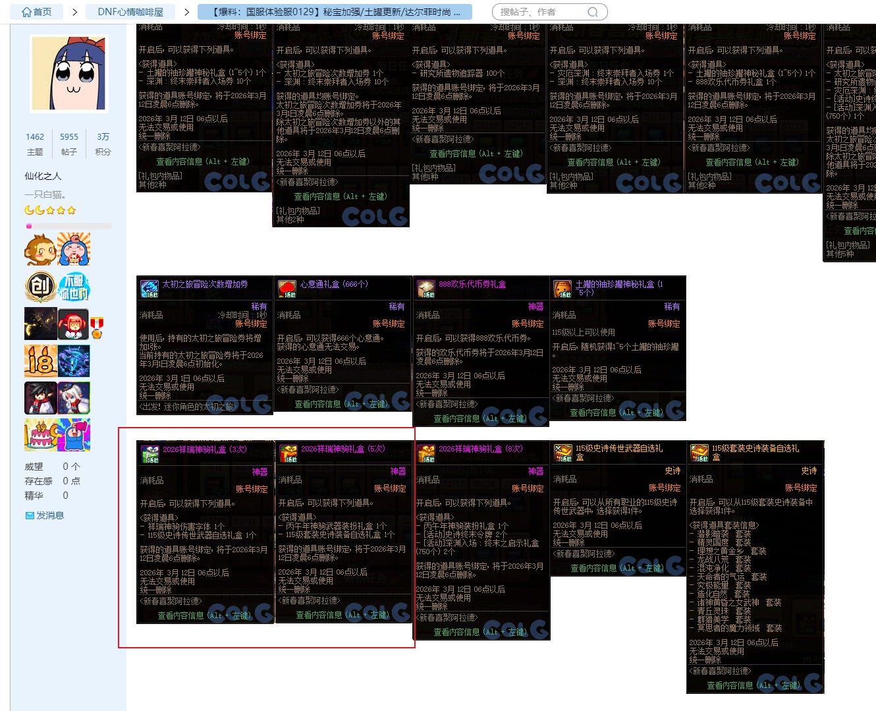Click the 土罐的袖珍罐神秘礼盒 pot icon
876x711 pixels.
tap(562, 289)
